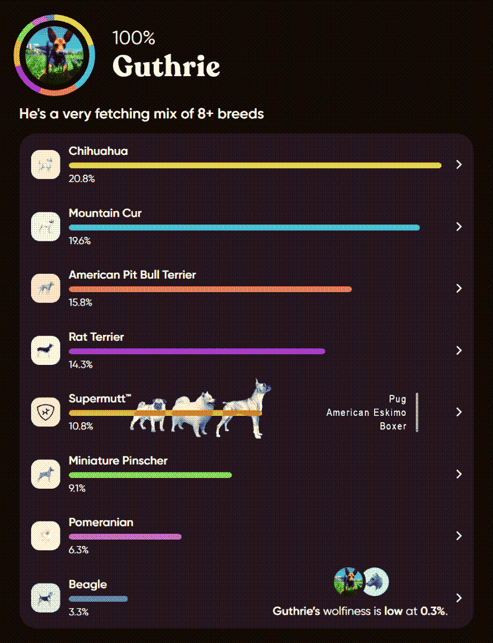Viewport: 493px width, 643px height.
Task: Click the Rat Terrier breed icon
Action: pos(45,350)
